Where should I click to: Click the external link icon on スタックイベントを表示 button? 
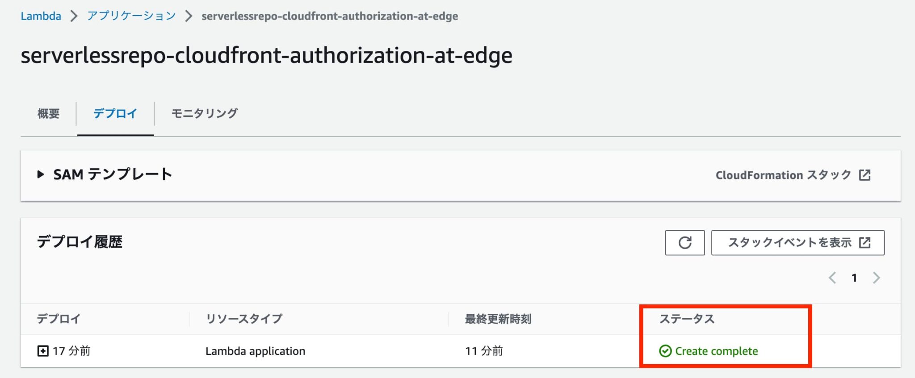[865, 243]
